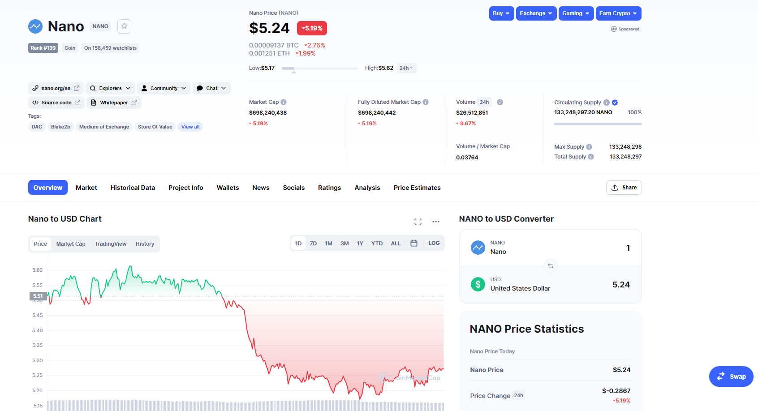Open Source code link

click(56, 103)
